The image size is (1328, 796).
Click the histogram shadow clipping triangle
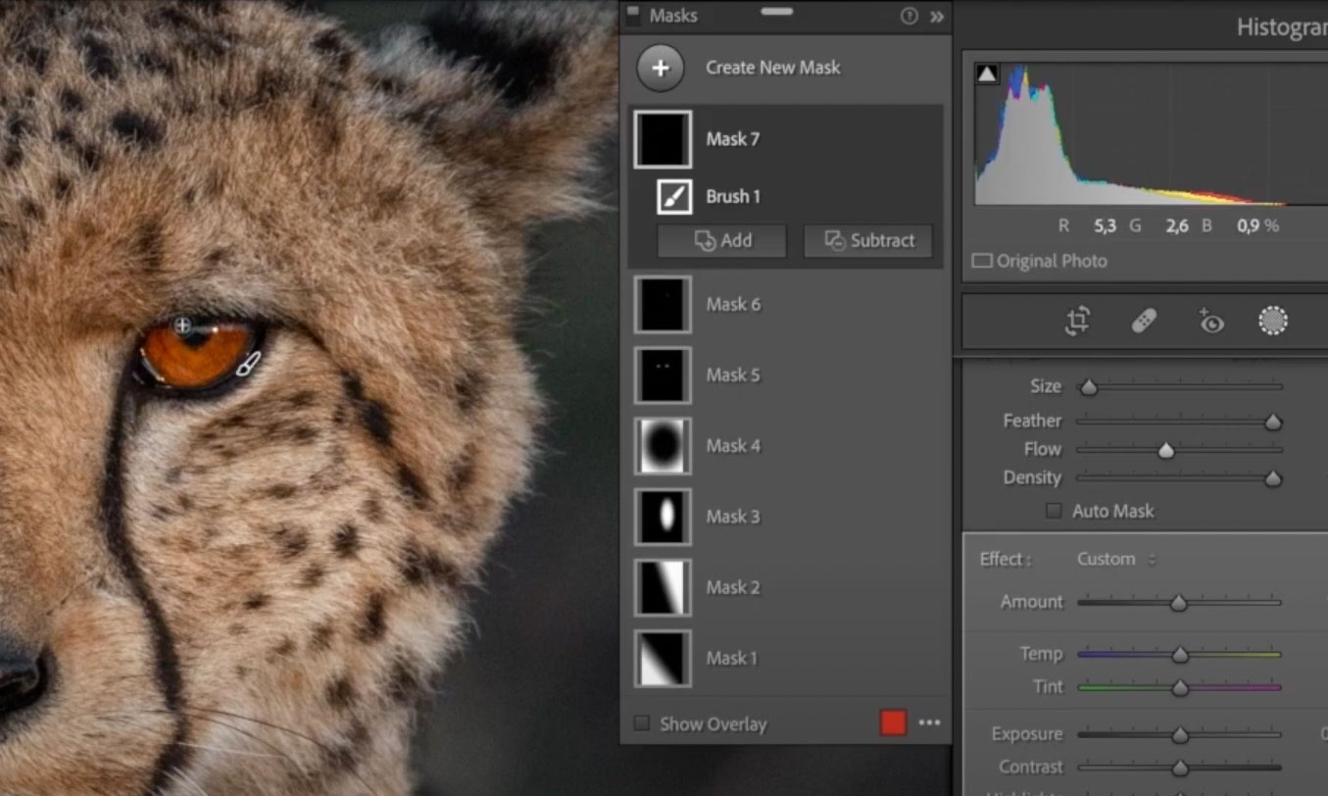point(986,75)
